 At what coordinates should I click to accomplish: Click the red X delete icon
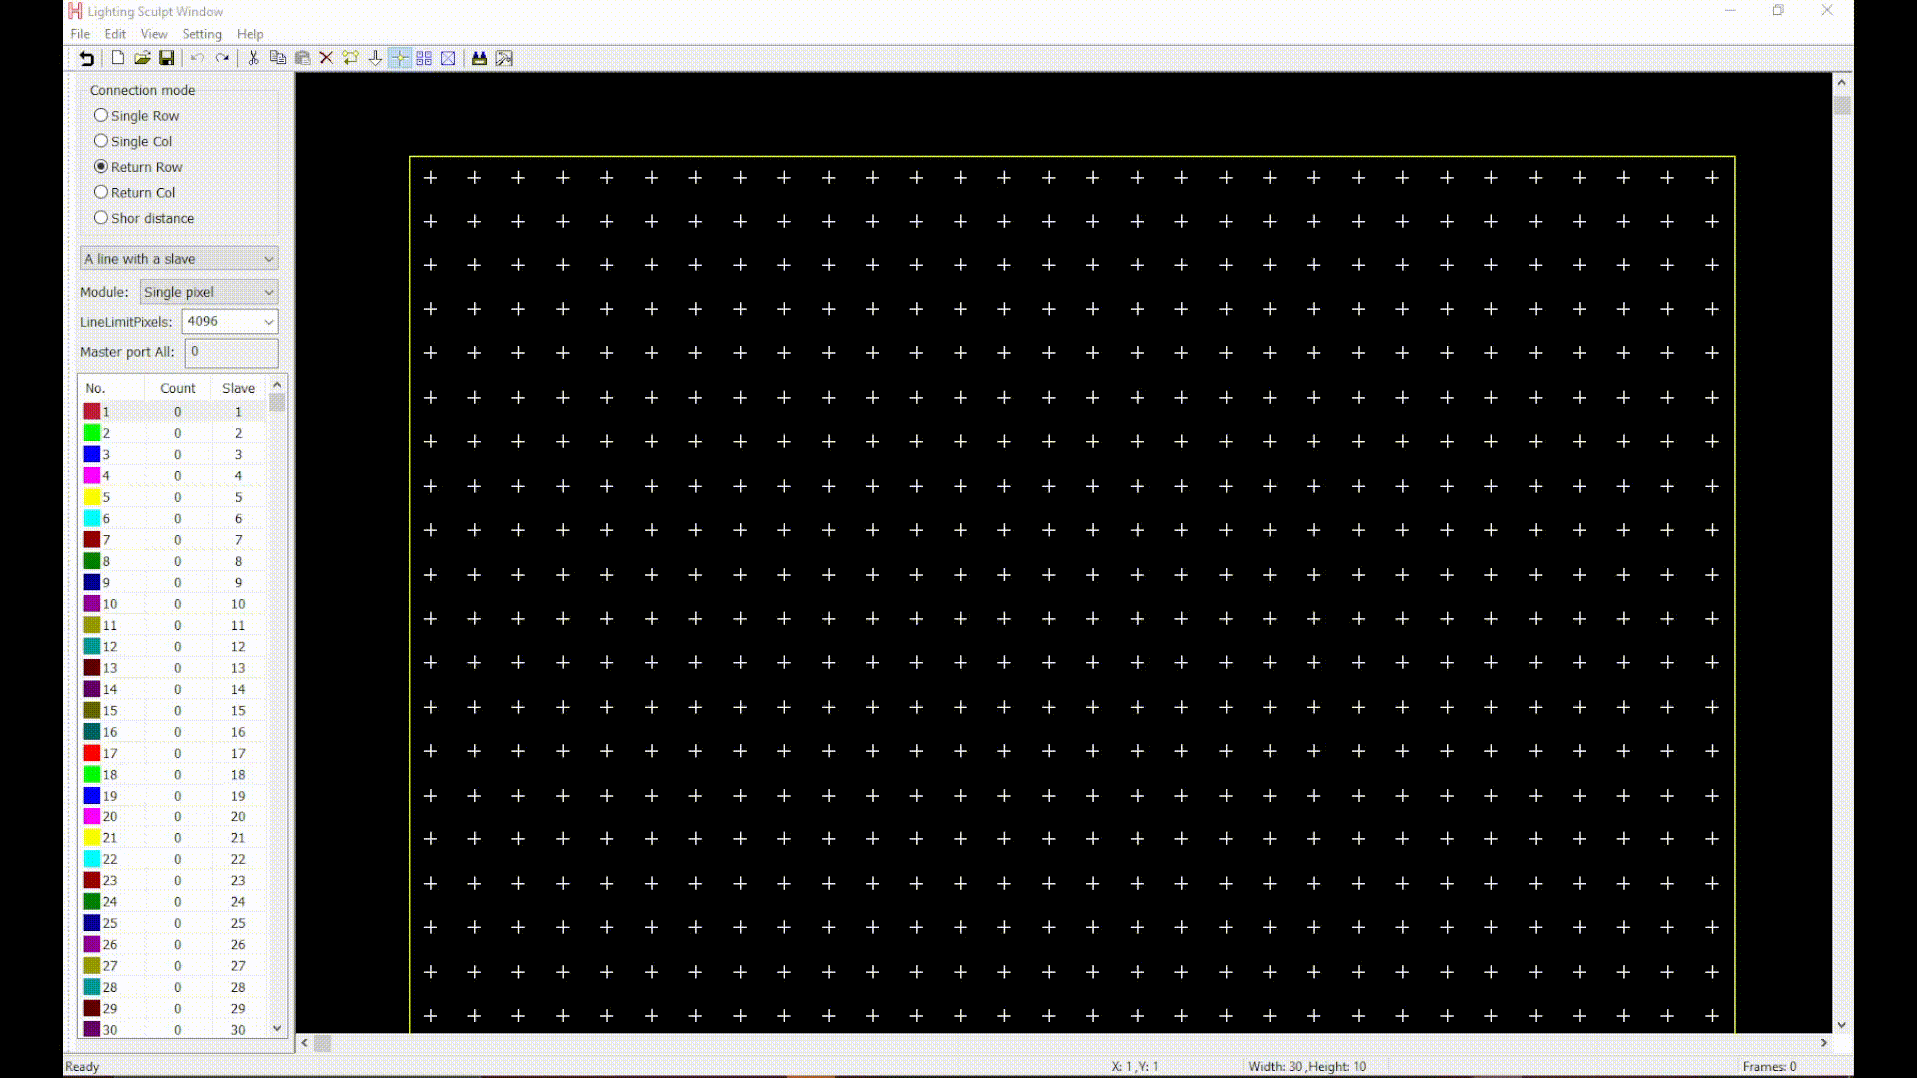pos(326,58)
